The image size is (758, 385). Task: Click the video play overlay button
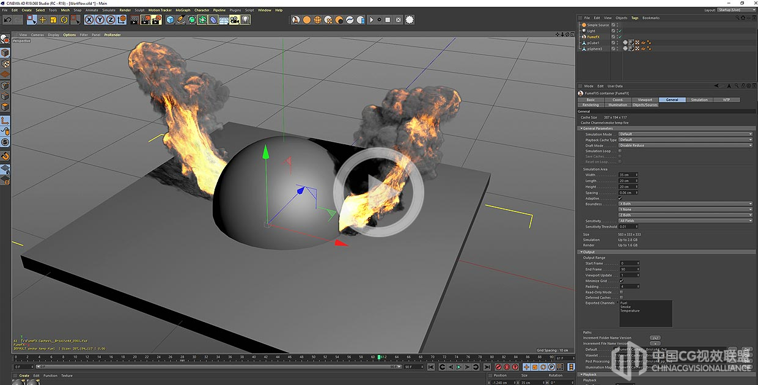point(378,191)
